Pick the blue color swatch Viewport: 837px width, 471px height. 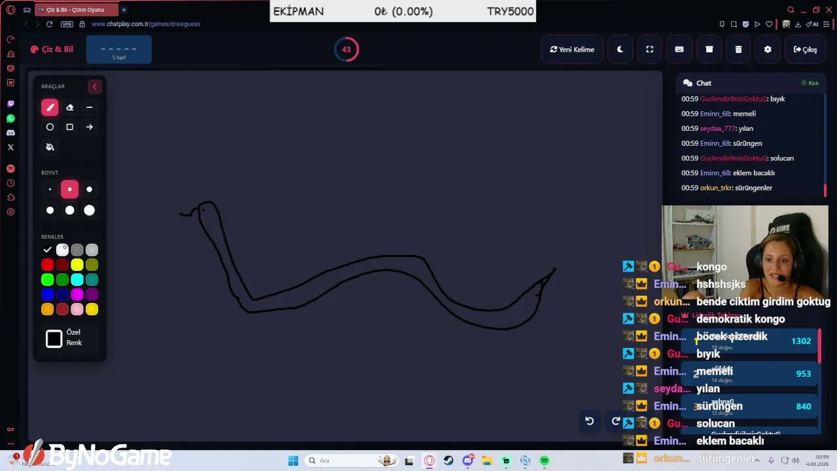click(47, 294)
